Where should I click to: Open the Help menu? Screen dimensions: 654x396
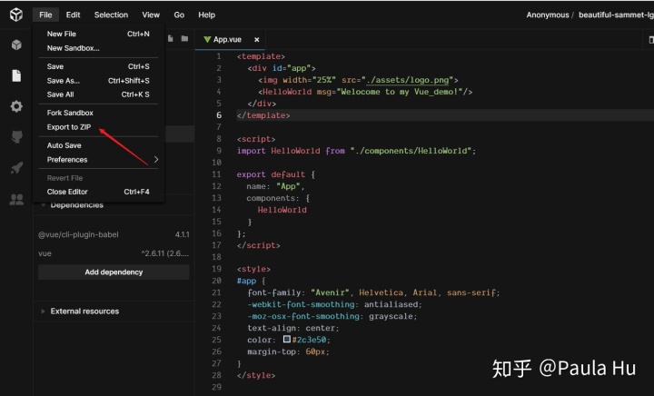tap(206, 15)
